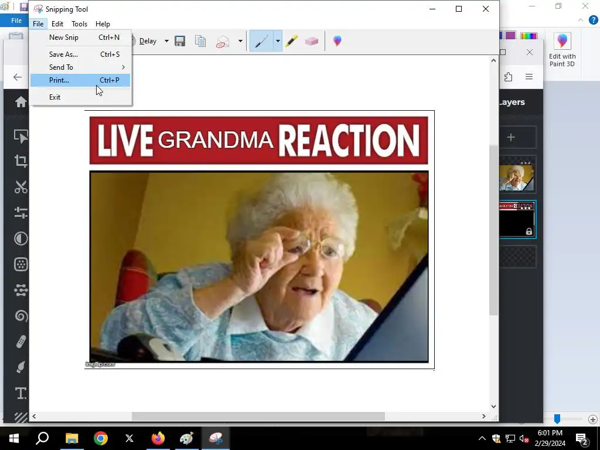Select the Highlighter tool
This screenshot has height=450, width=600.
coord(292,41)
